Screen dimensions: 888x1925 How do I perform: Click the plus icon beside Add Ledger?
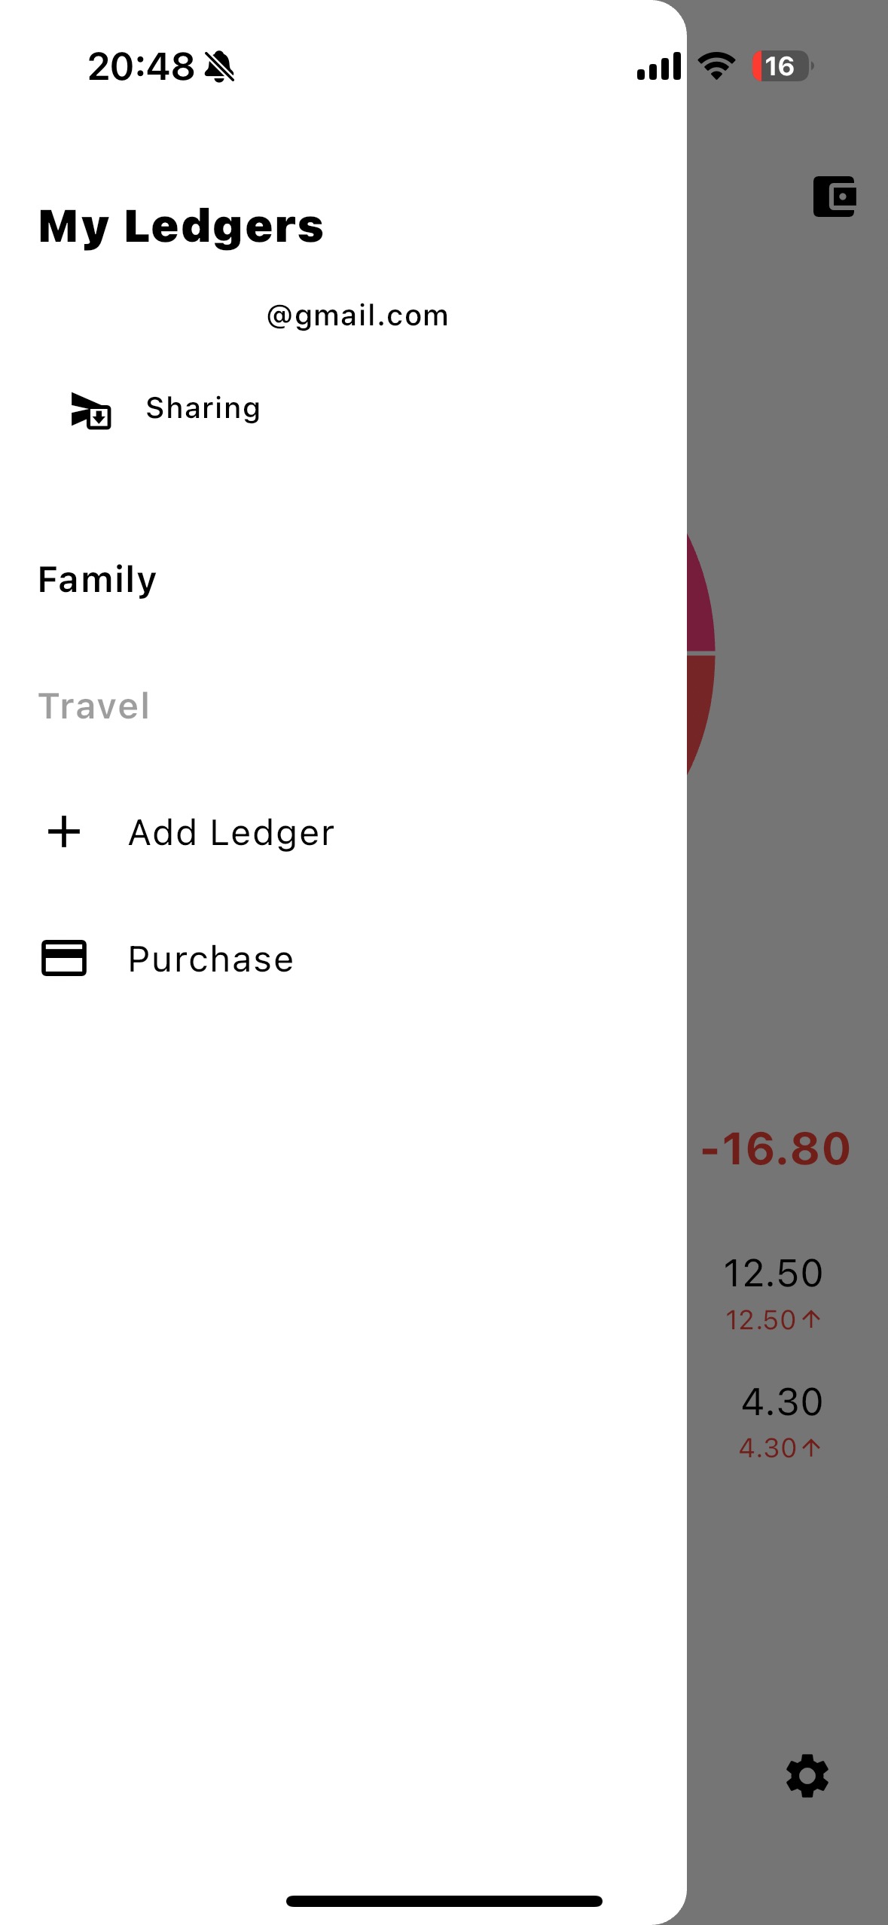tap(64, 832)
